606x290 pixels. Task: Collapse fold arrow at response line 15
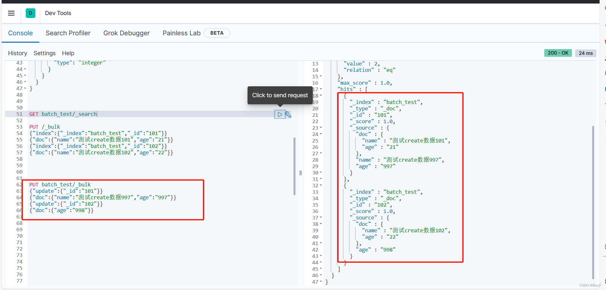(x=321, y=76)
